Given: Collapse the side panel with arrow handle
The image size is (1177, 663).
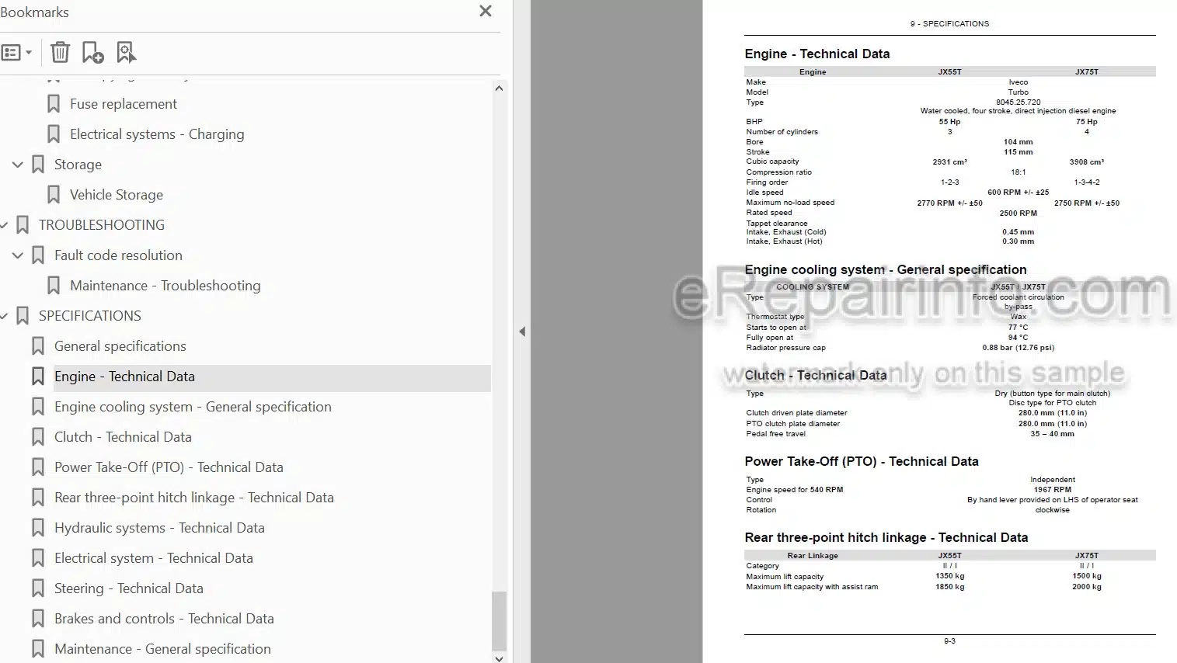Looking at the screenshot, I should point(522,331).
